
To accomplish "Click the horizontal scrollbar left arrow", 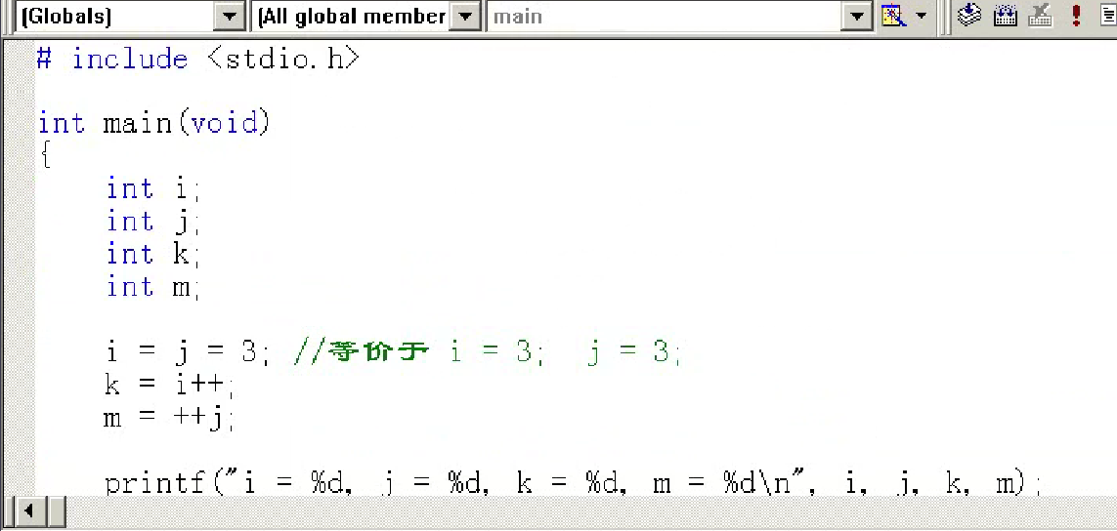I will pos(30,511).
